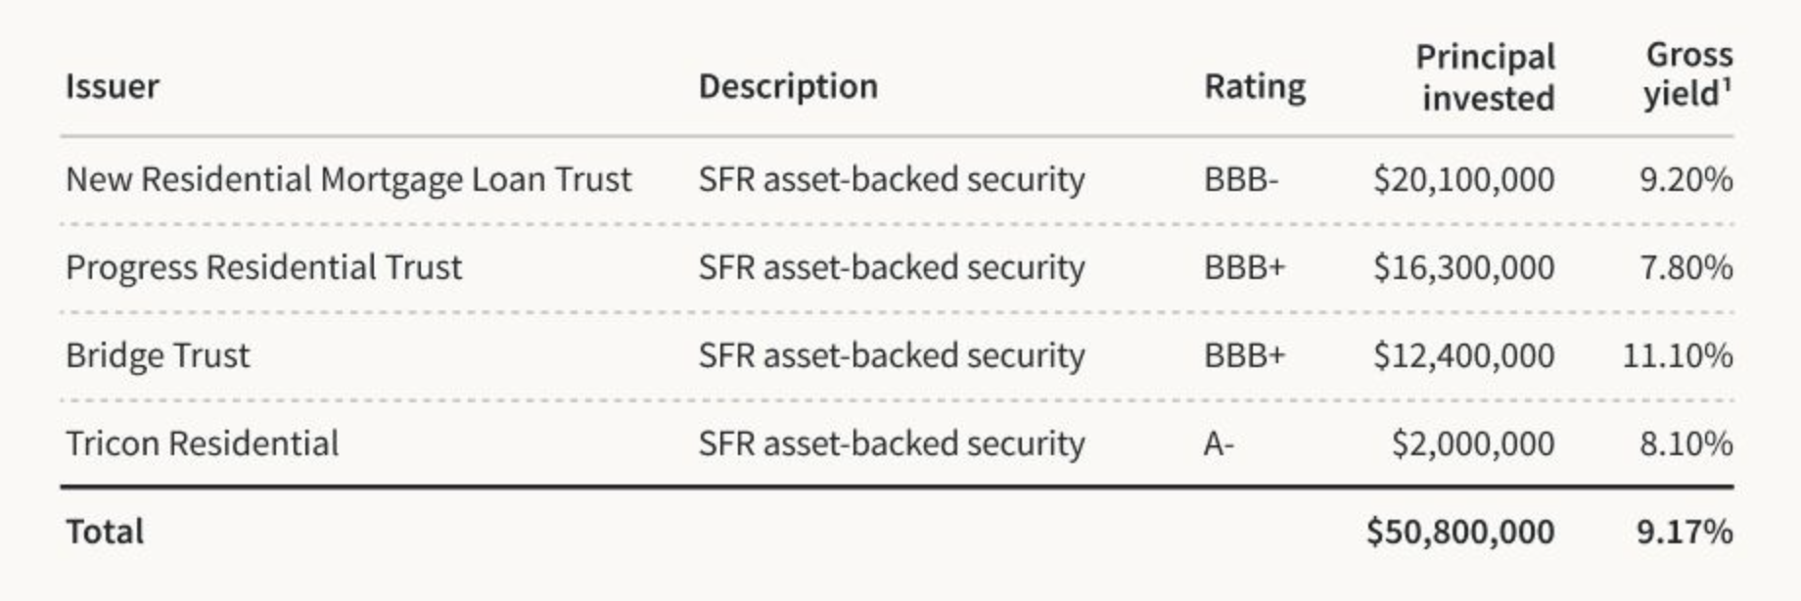The width and height of the screenshot is (1801, 601).
Task: Click the Issuer column header
Action: pos(112,86)
